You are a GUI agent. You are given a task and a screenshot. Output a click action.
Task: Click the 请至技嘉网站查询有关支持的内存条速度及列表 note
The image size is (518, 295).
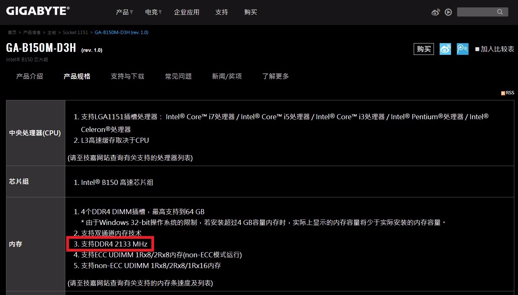coord(140,283)
